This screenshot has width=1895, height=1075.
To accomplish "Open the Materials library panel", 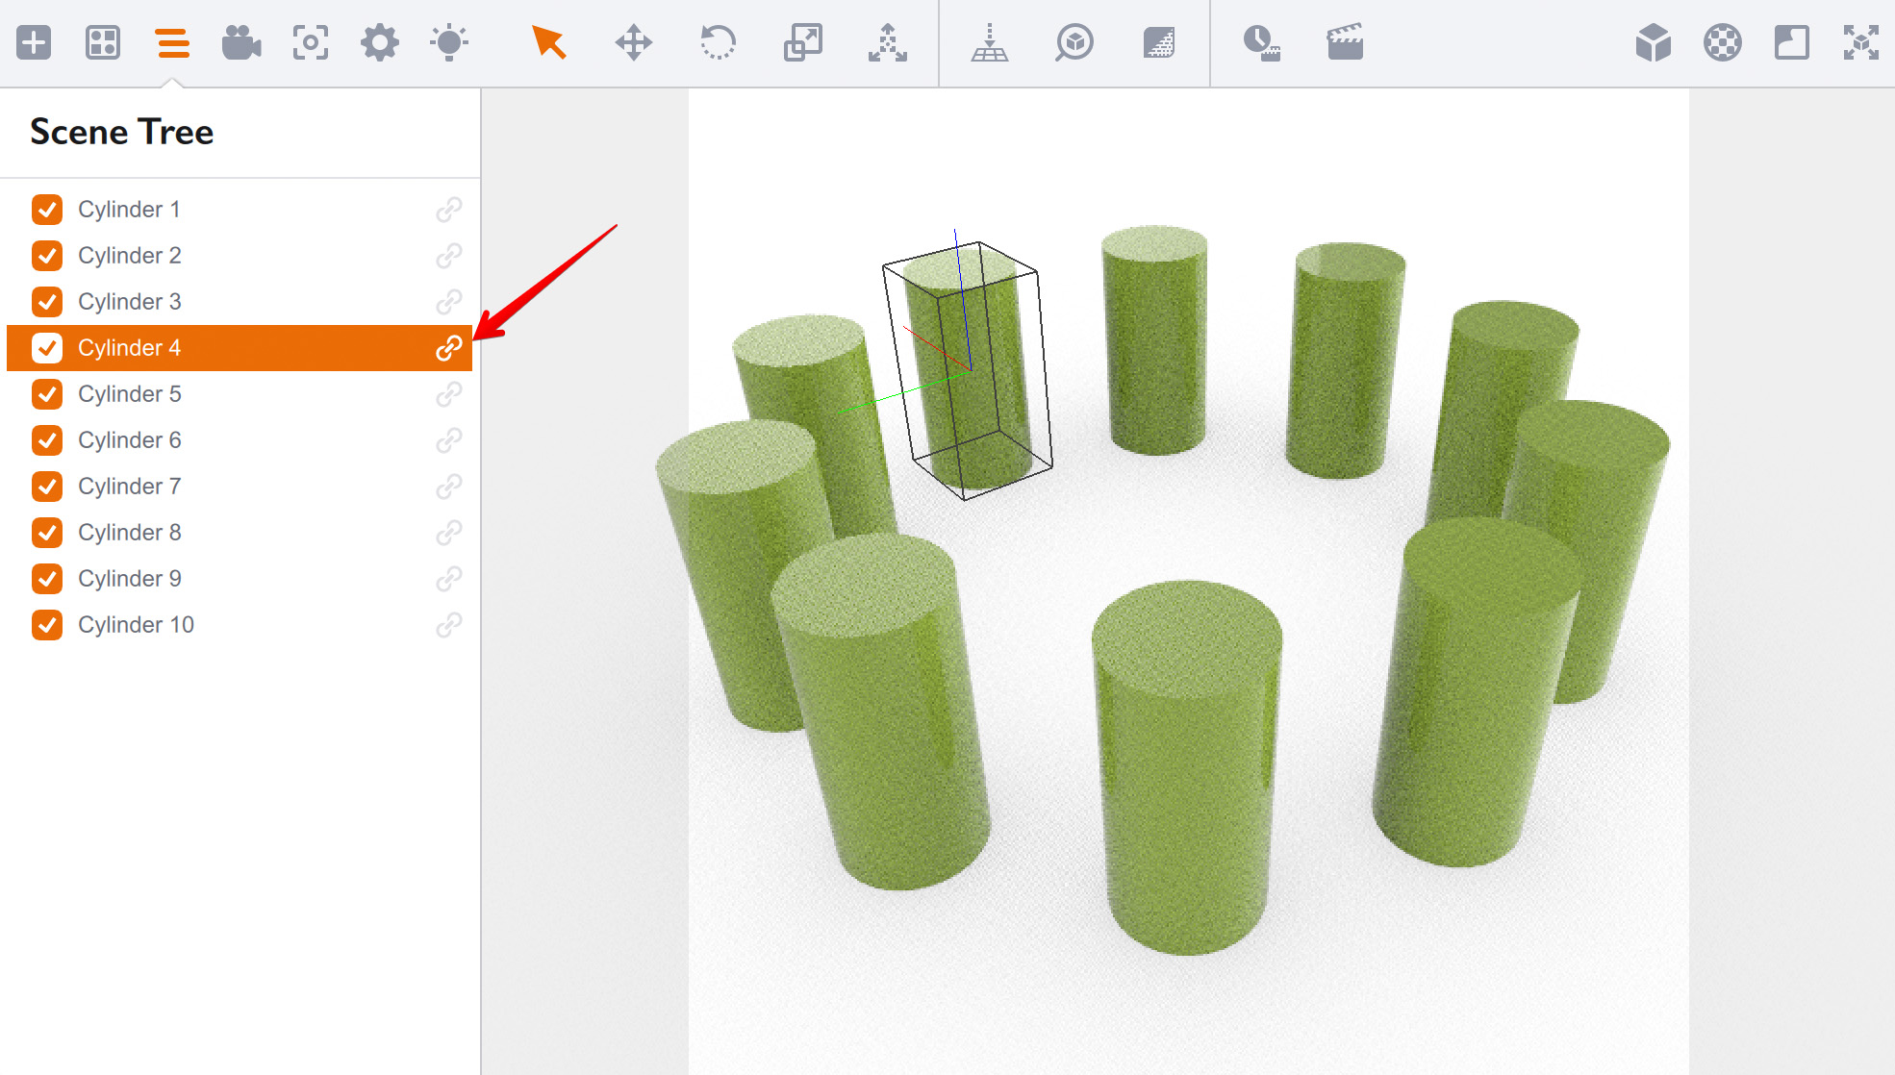I will (102, 42).
